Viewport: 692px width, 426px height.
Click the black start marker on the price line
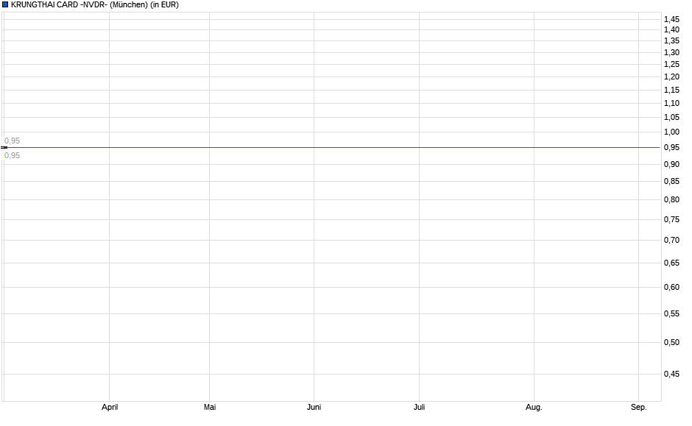(x=4, y=147)
